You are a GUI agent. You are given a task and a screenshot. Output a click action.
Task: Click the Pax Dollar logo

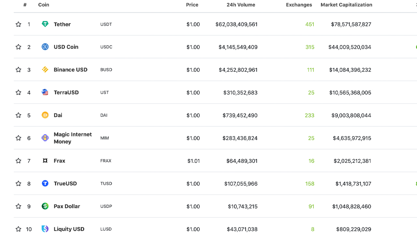(x=45, y=206)
